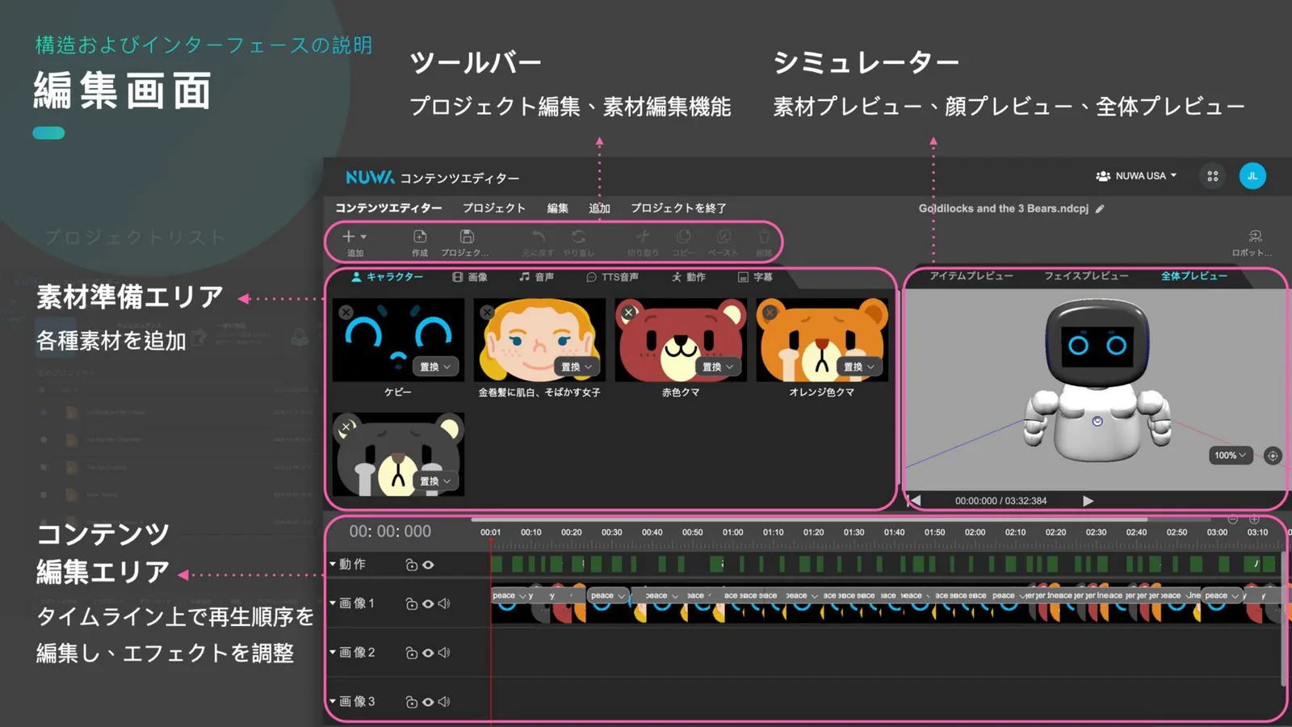Toggle lock on the 画像1 track
The image size is (1292, 727).
(411, 603)
